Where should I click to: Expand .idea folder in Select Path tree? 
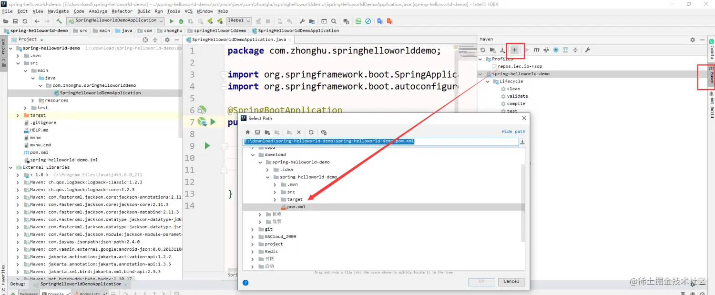(x=268, y=170)
